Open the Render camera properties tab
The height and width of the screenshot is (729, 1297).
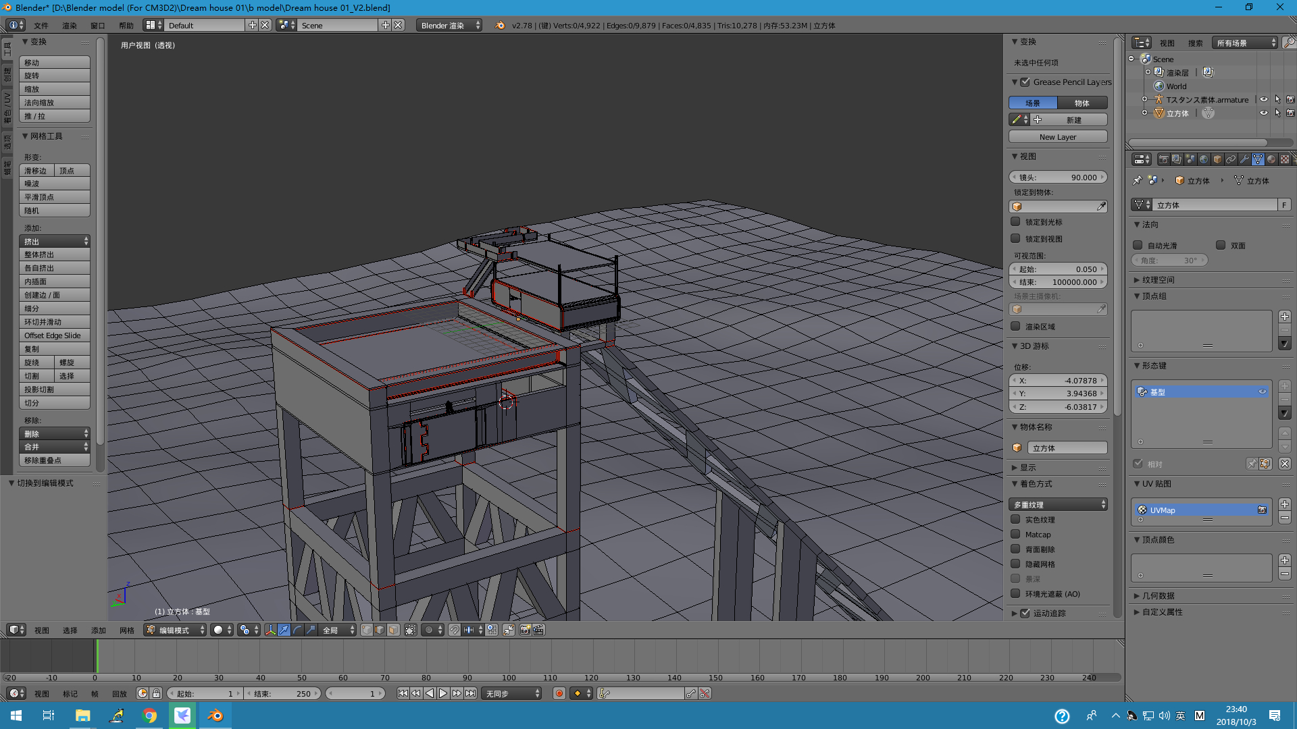[x=1163, y=159]
